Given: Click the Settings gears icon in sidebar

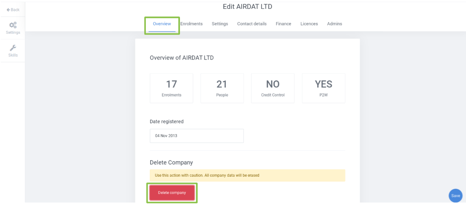Looking at the screenshot, I should click(x=13, y=25).
